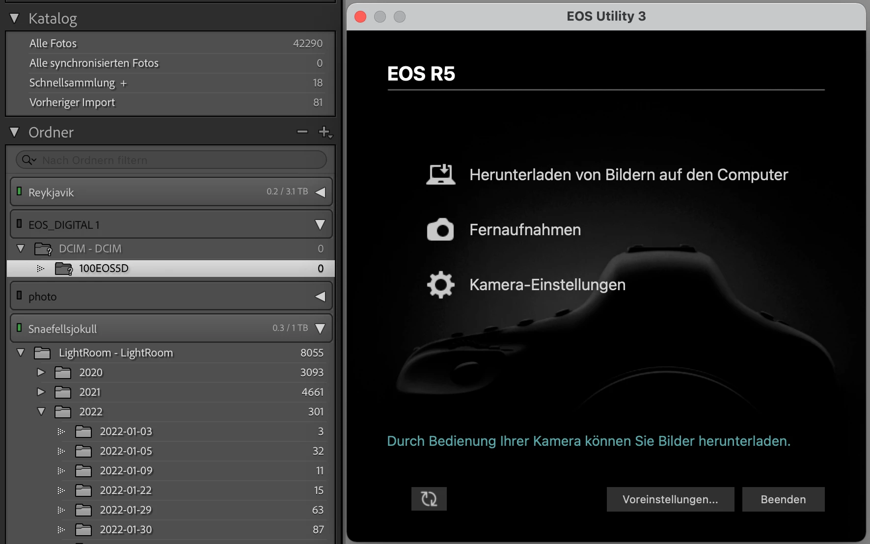The width and height of the screenshot is (870, 544).
Task: Click the 2022 folder icon
Action: (63, 412)
